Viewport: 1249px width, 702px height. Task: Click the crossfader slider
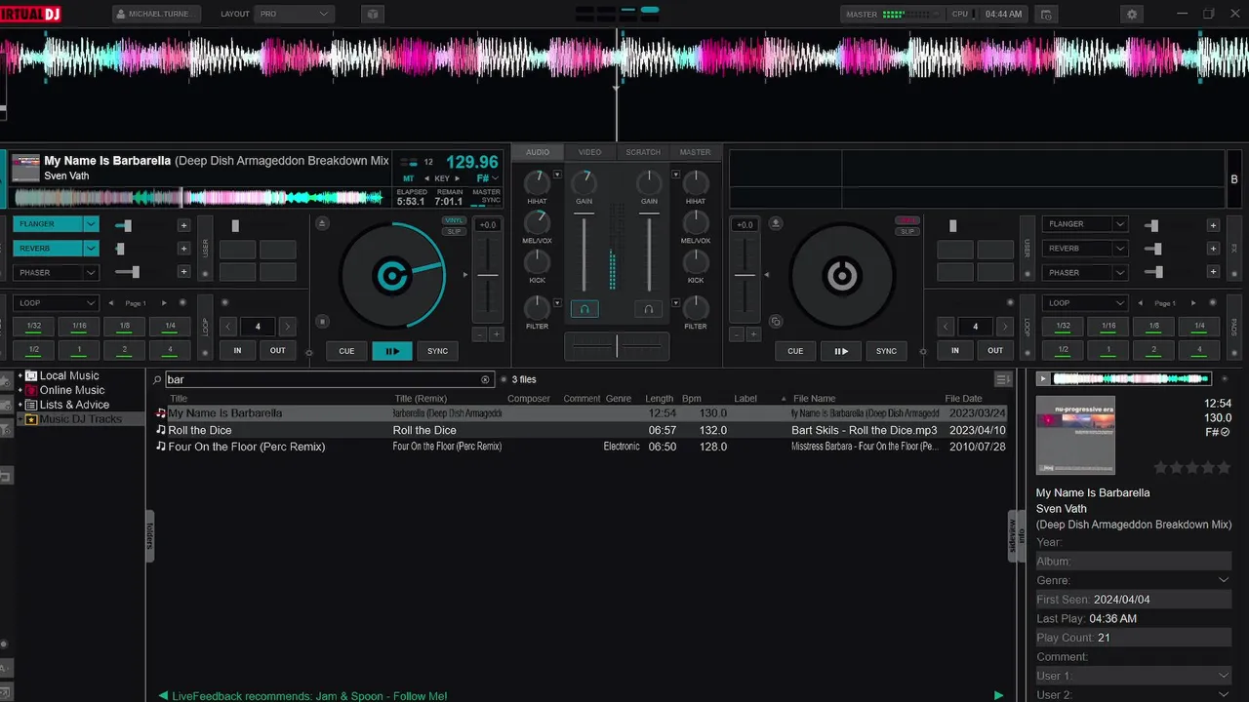[617, 345]
